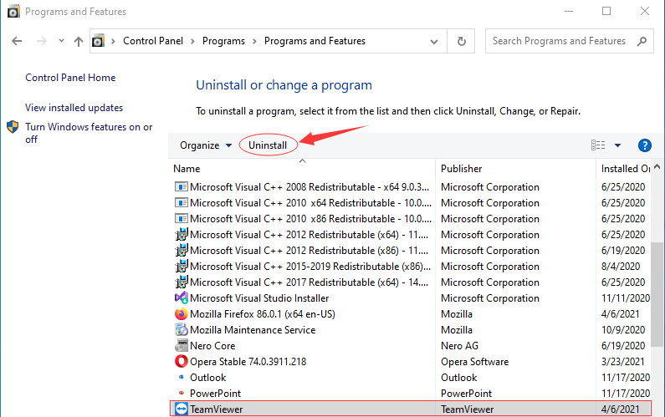Viewport: 665px width, 417px height.
Task: Click the Nero AG publisher cell
Action: [459, 346]
